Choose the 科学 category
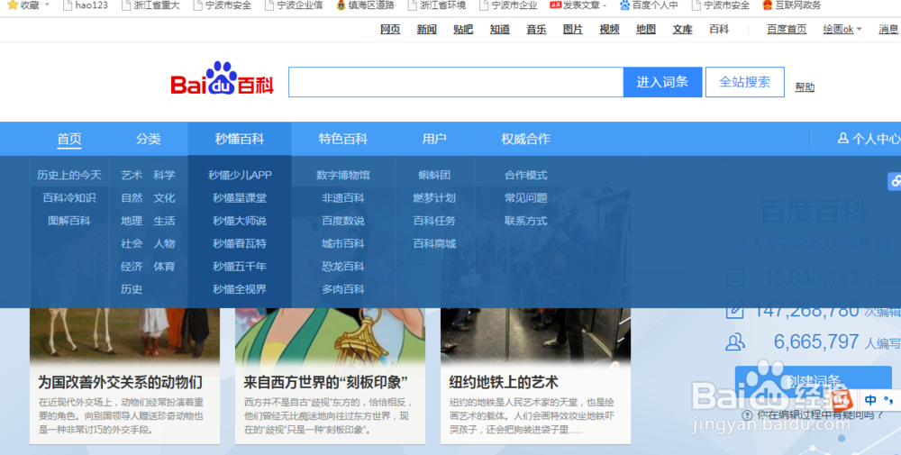This screenshot has height=455, width=901. pyautogui.click(x=164, y=175)
